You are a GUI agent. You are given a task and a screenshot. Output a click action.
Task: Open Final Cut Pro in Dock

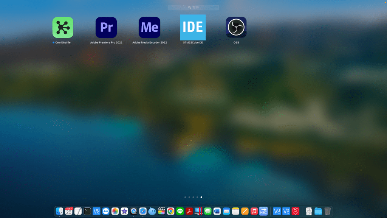pos(161,211)
